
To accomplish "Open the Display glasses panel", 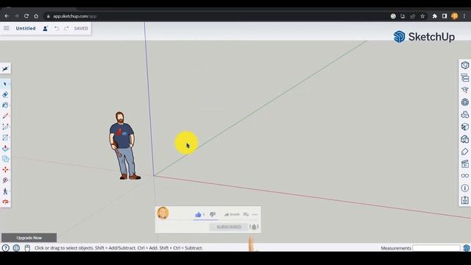I will click(x=464, y=176).
